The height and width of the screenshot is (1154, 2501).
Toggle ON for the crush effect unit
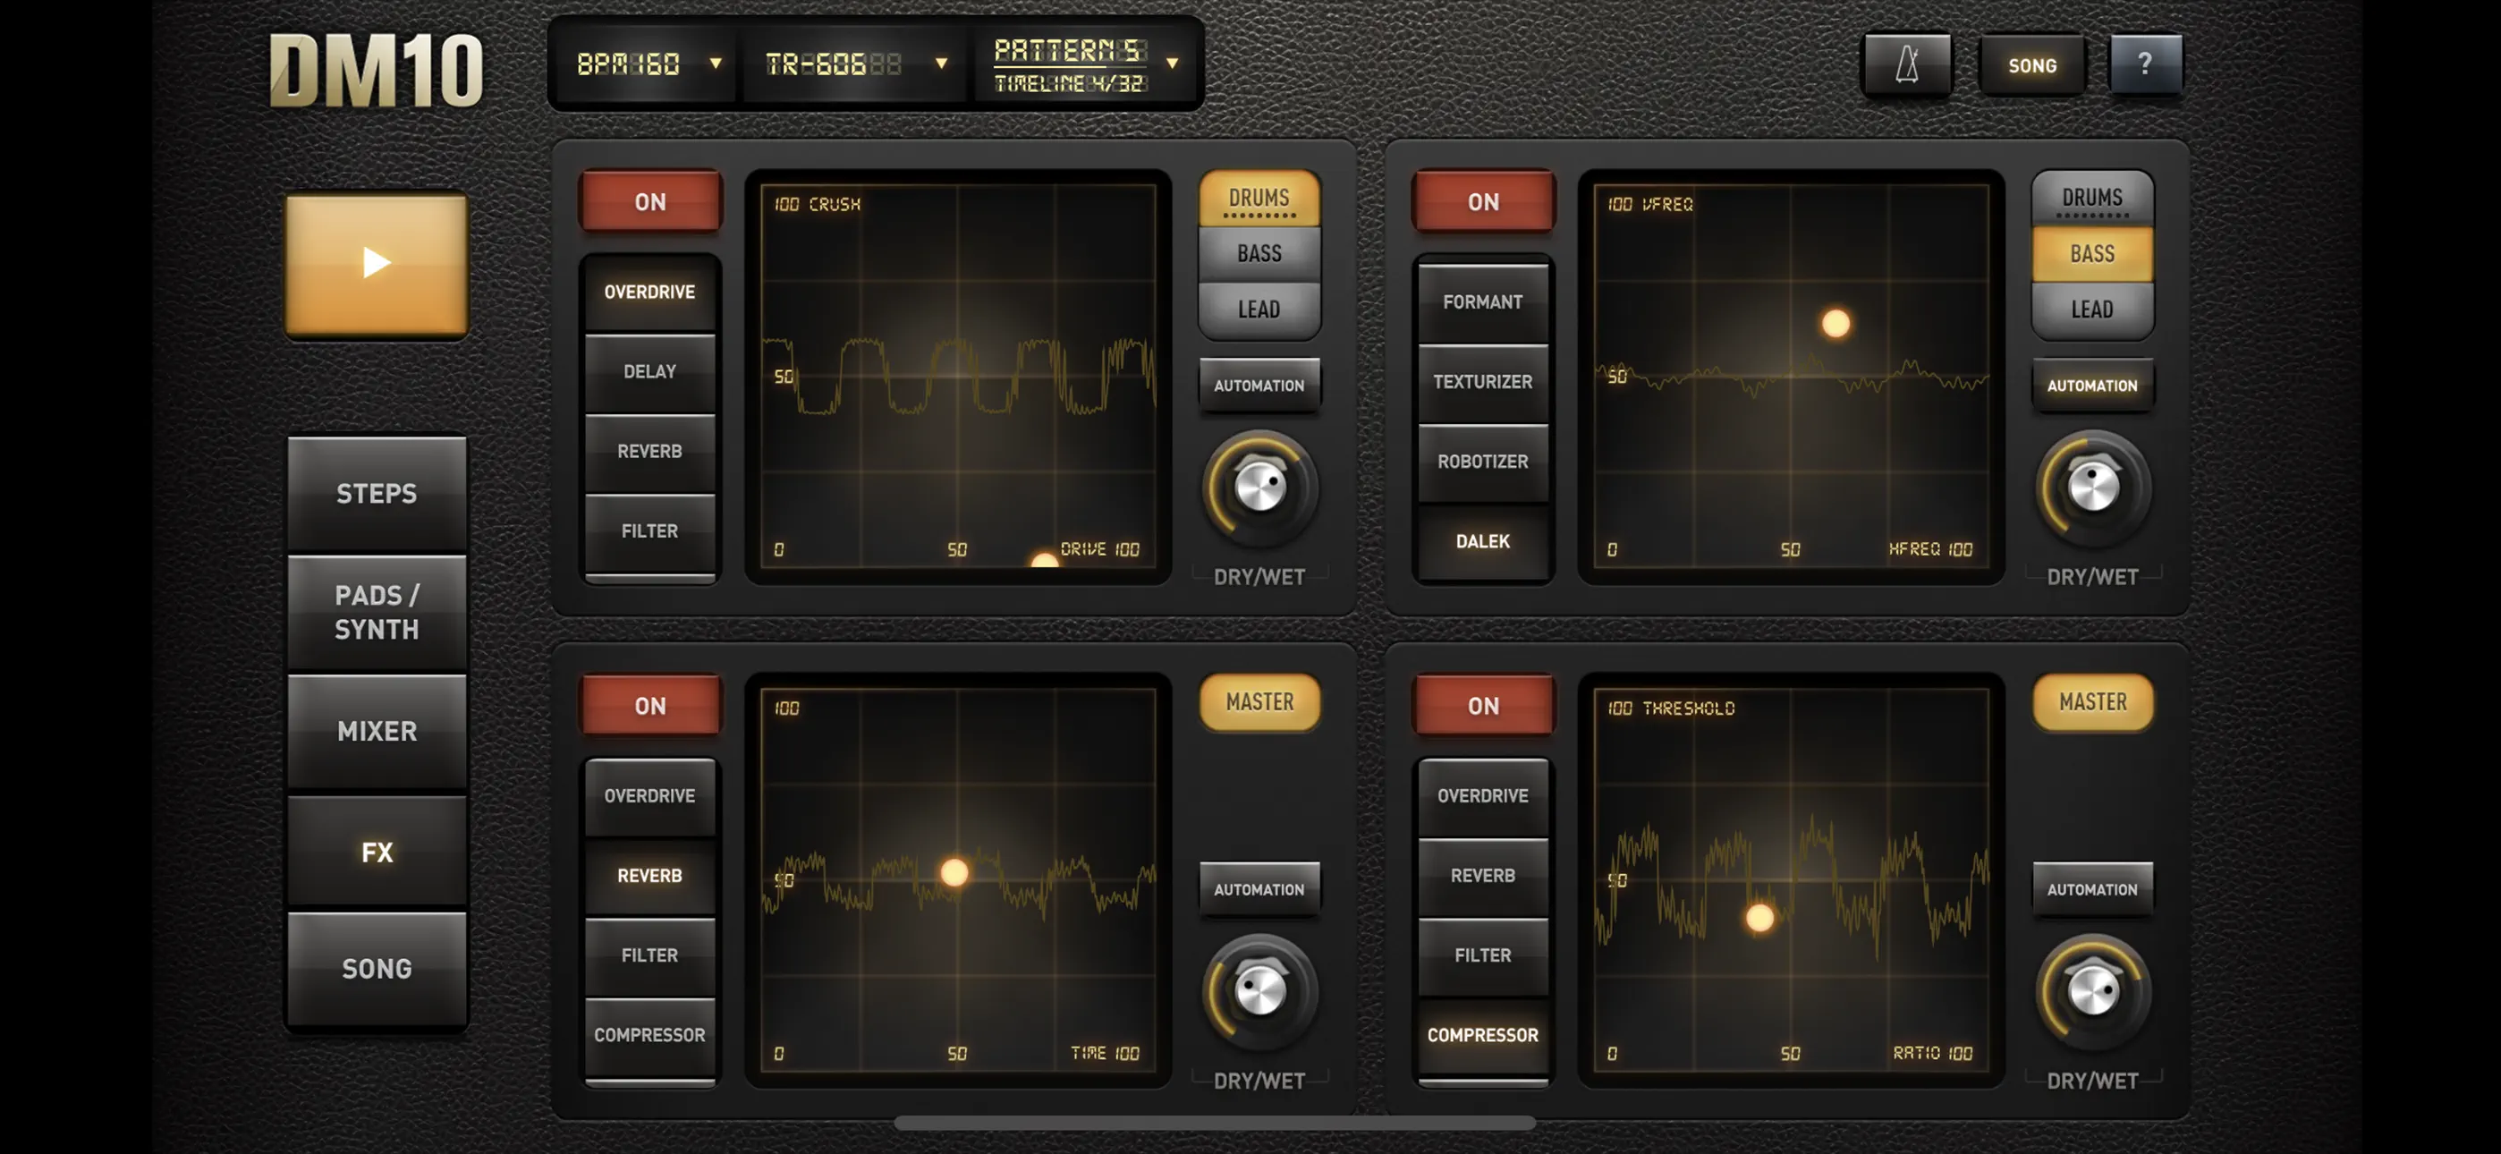coord(649,201)
